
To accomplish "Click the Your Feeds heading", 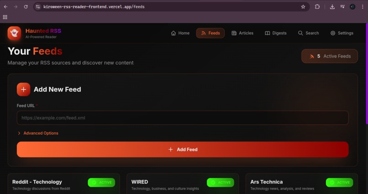I will point(35,51).
